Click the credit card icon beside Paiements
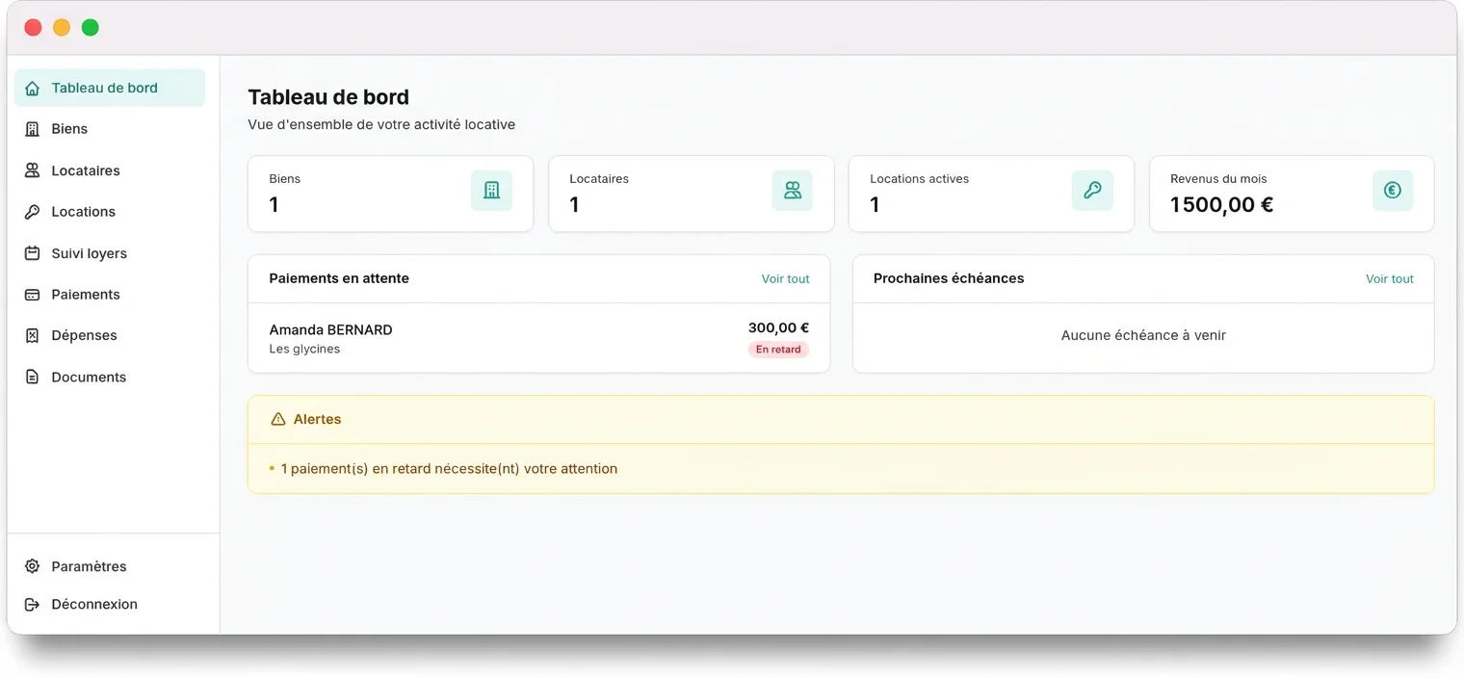Image resolution: width=1464 pixels, height=678 pixels. pyautogui.click(x=33, y=295)
